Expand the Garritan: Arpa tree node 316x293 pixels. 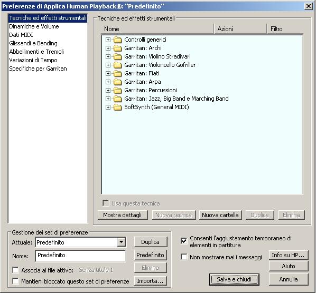click(108, 82)
